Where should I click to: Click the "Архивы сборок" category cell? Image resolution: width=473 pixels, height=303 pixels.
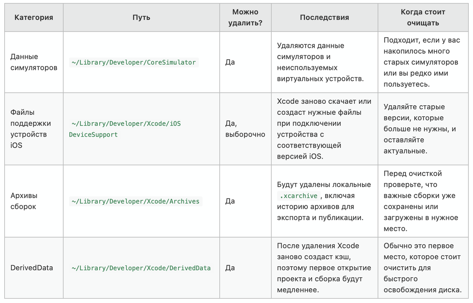pos(24,201)
